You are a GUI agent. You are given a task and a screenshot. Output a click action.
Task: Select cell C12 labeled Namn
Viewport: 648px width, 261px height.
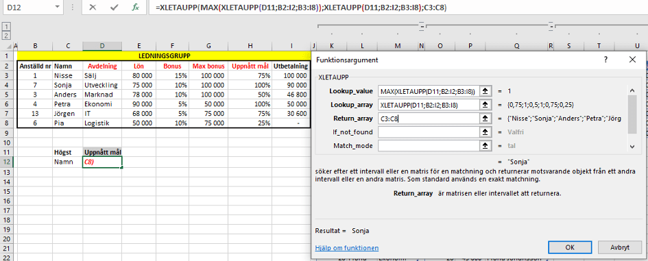pyautogui.click(x=68, y=162)
